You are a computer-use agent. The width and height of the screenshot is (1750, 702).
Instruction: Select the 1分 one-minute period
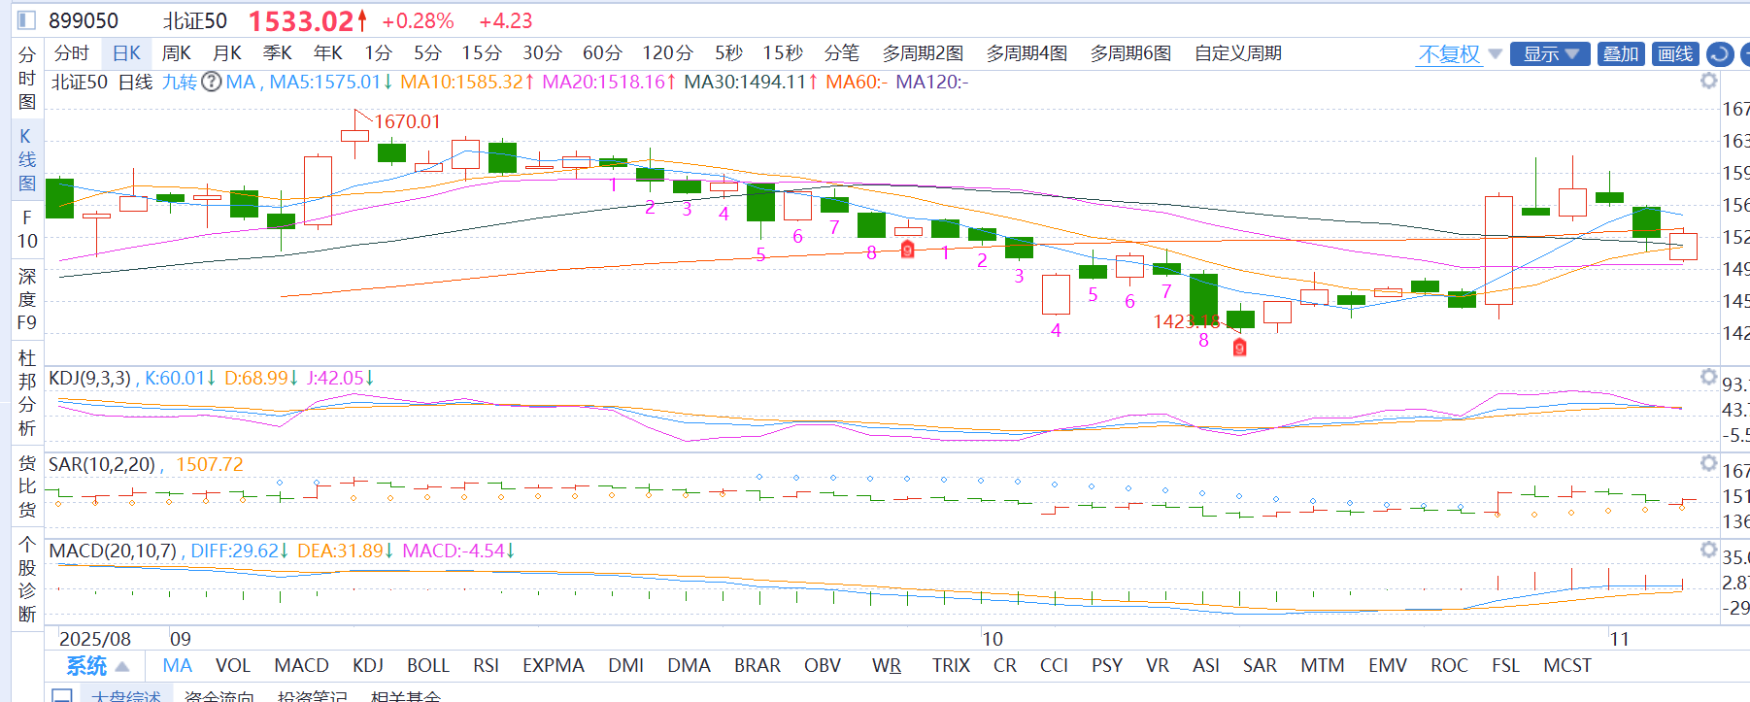[x=379, y=53]
